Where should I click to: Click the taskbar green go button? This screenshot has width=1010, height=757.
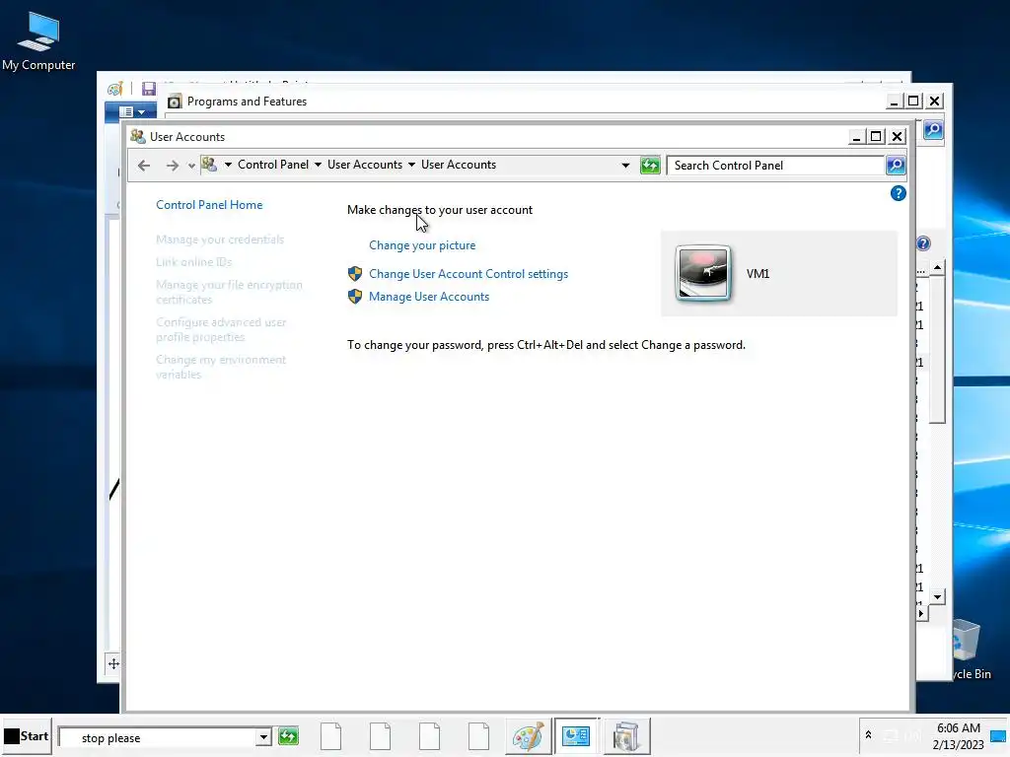click(x=289, y=736)
